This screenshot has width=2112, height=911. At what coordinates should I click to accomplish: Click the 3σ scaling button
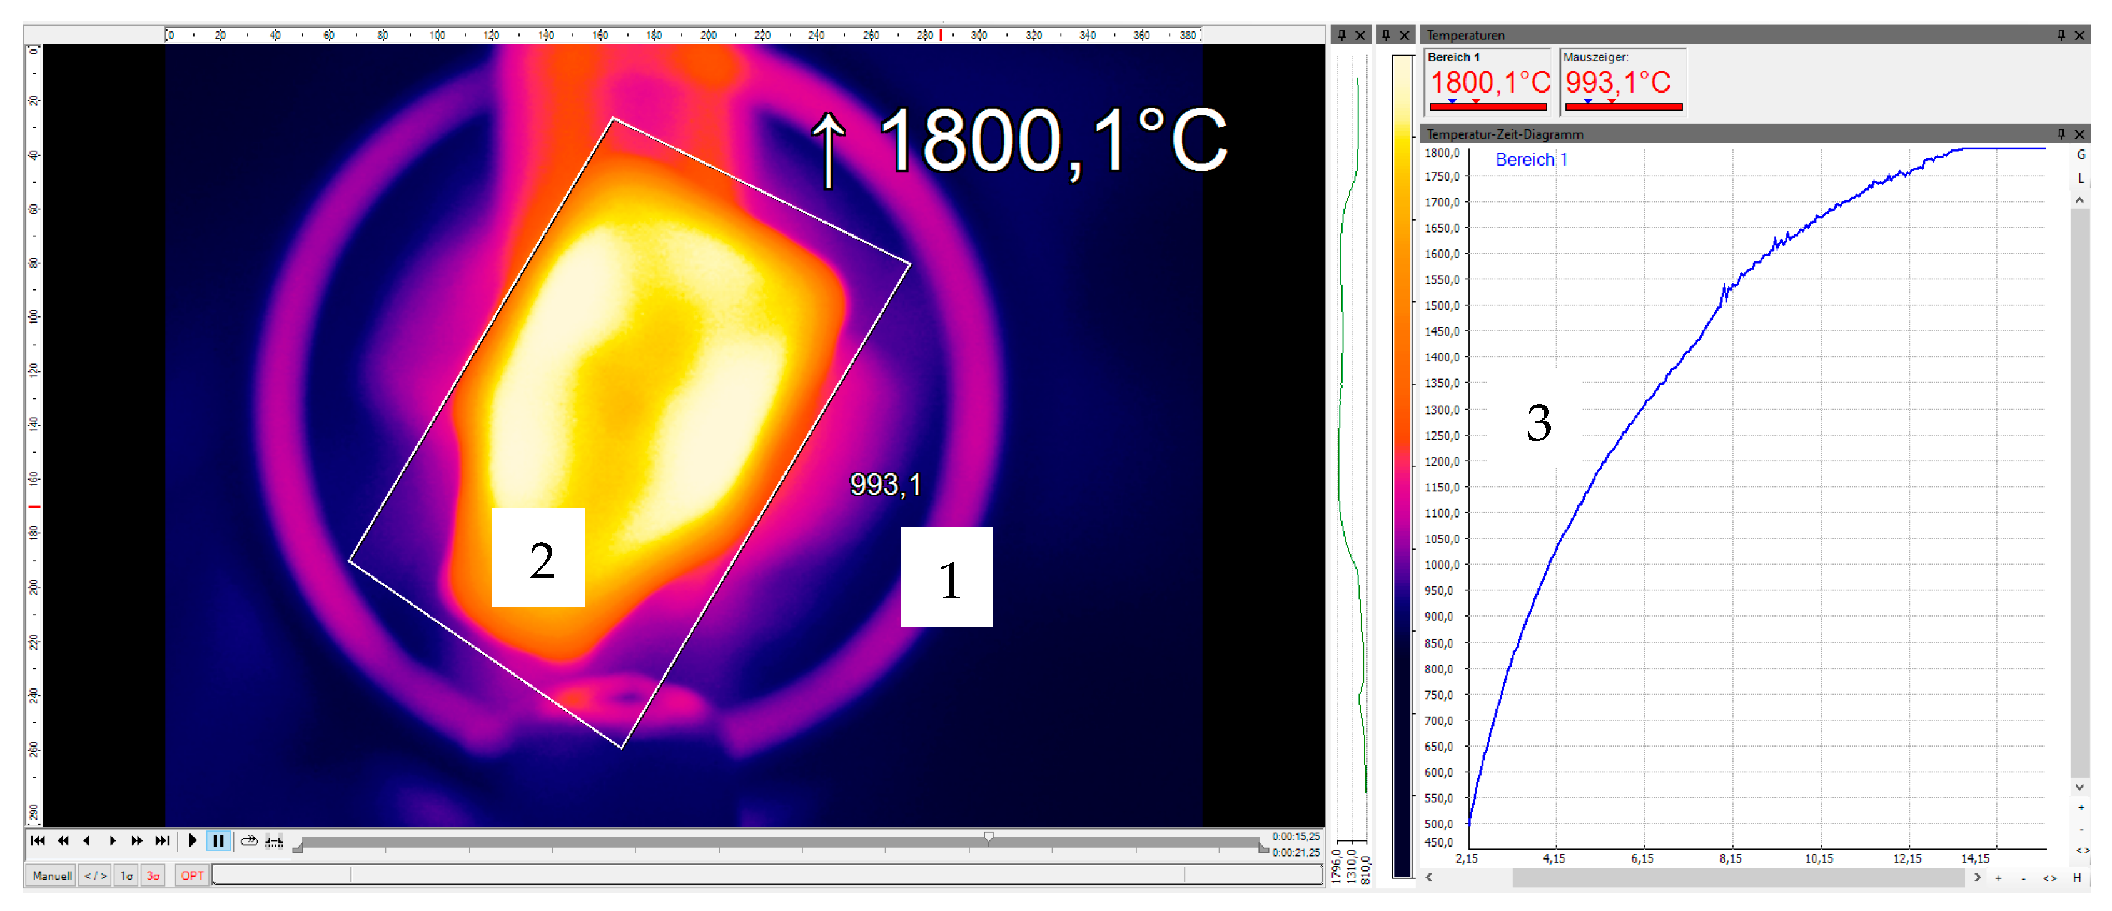tap(153, 876)
